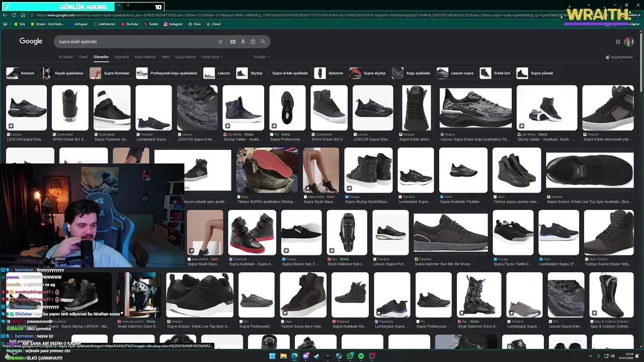Switch to the Uçuş Arama tab
This screenshot has width=644, height=362.
[185, 57]
